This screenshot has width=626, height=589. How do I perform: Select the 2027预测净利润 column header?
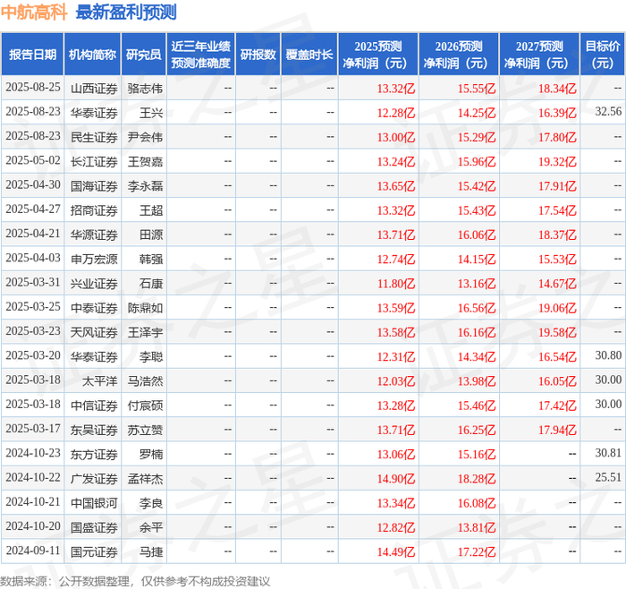click(539, 55)
